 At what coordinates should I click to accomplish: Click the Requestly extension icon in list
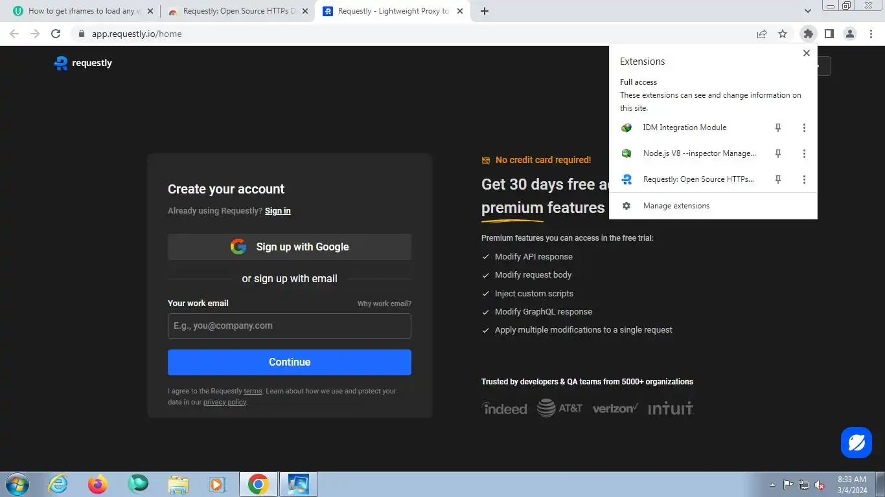(x=626, y=179)
